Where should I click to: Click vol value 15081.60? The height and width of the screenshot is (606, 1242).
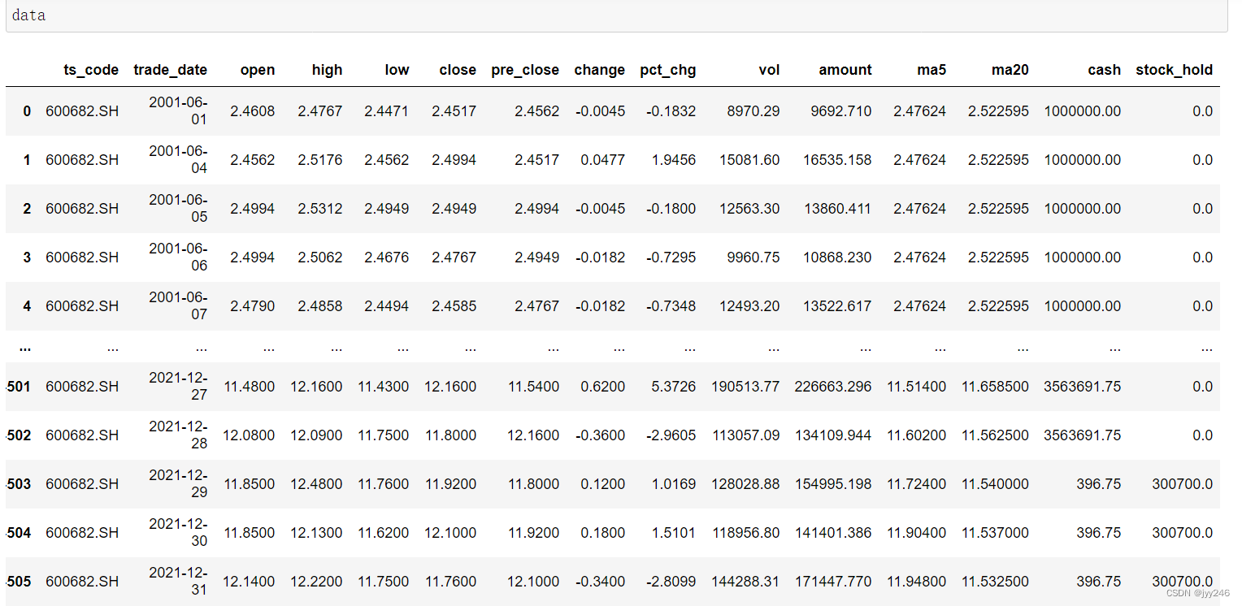click(x=749, y=160)
